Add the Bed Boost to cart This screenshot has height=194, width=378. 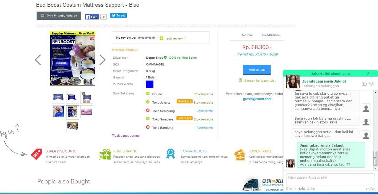tap(257, 70)
